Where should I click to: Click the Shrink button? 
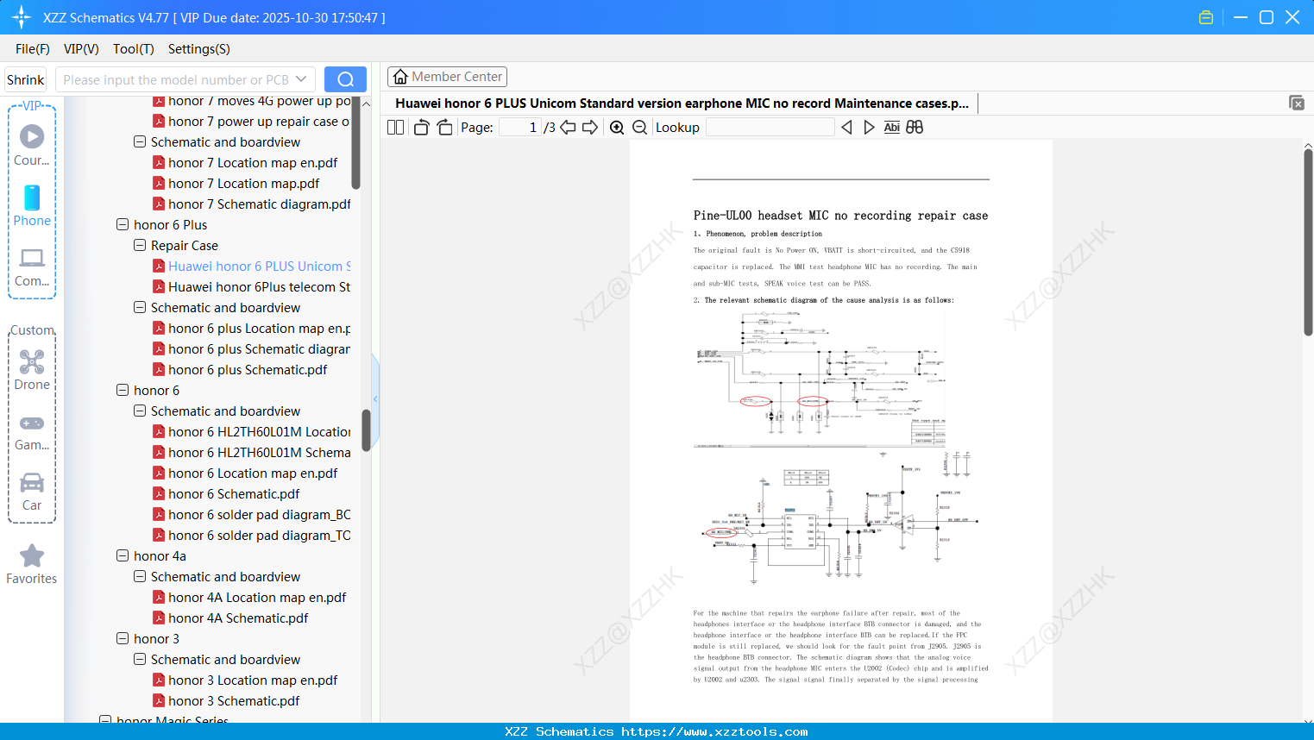tap(26, 79)
